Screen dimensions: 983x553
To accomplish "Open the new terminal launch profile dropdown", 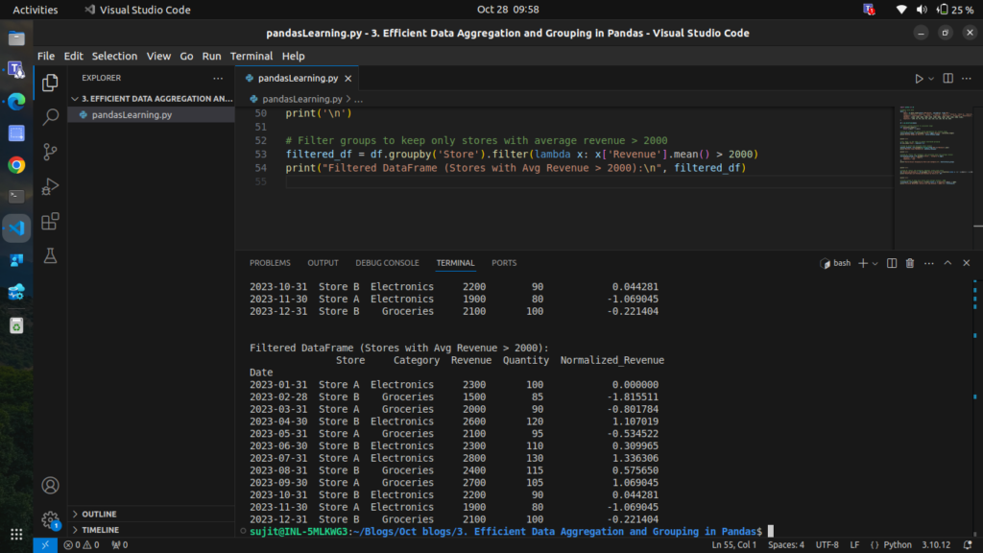I will click(x=875, y=263).
